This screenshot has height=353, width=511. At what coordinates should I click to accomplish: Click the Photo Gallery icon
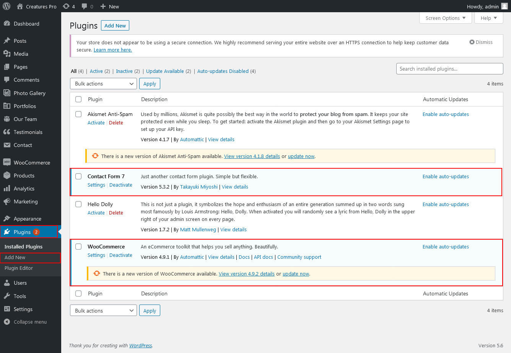(x=7, y=93)
